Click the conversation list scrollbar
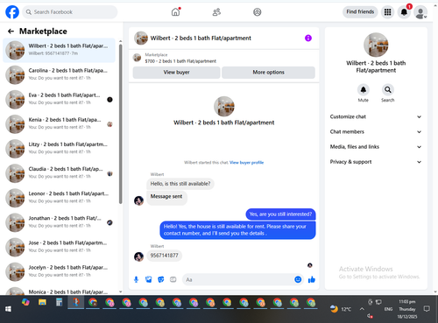Viewport: 438px width, 323px height. coord(121,124)
